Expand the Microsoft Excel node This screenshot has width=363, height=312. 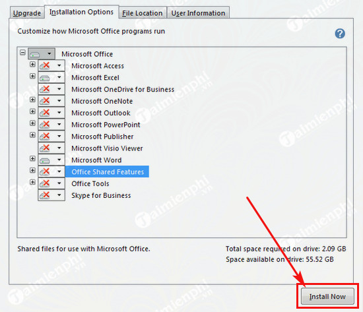point(32,76)
